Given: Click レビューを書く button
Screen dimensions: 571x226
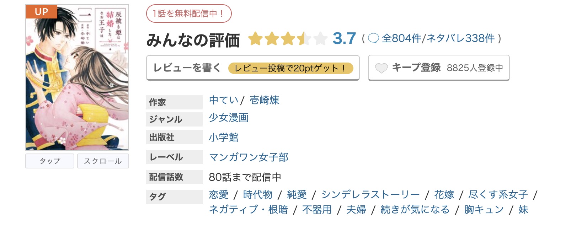Looking at the screenshot, I should pyautogui.click(x=253, y=68).
